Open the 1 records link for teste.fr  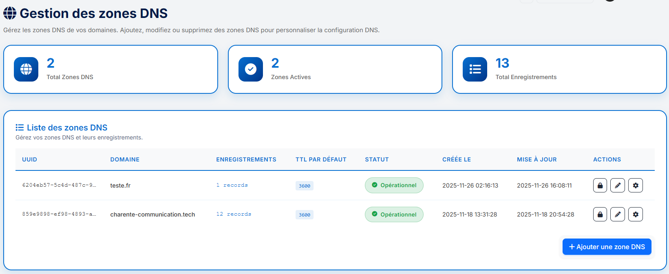[232, 185]
